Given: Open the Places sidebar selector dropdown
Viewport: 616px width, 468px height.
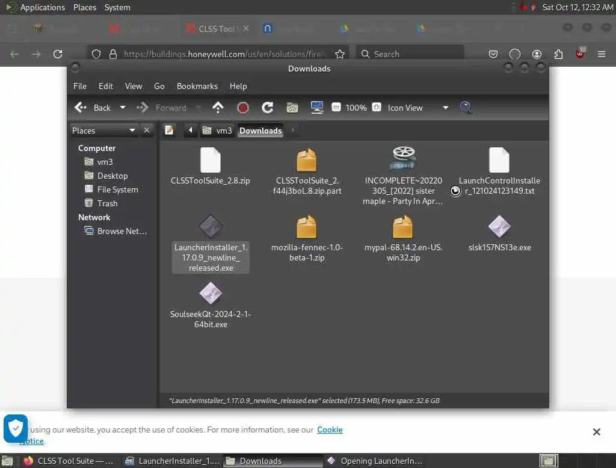Looking at the screenshot, I should coord(103,131).
